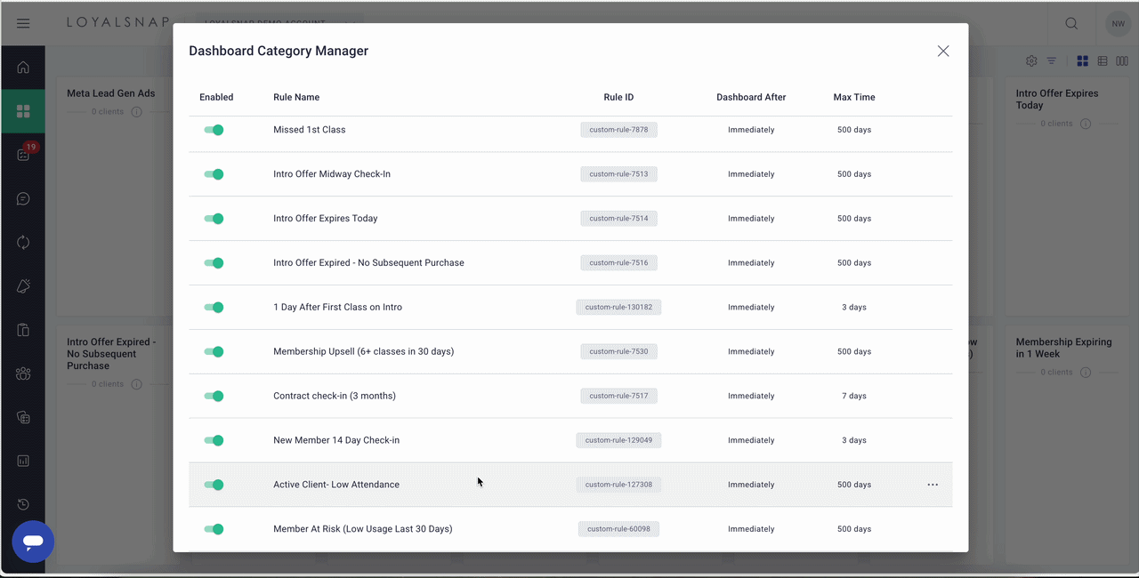Viewport: 1139px width, 578px height.
Task: Close the Dashboard Category Manager dialog
Action: [x=943, y=52]
